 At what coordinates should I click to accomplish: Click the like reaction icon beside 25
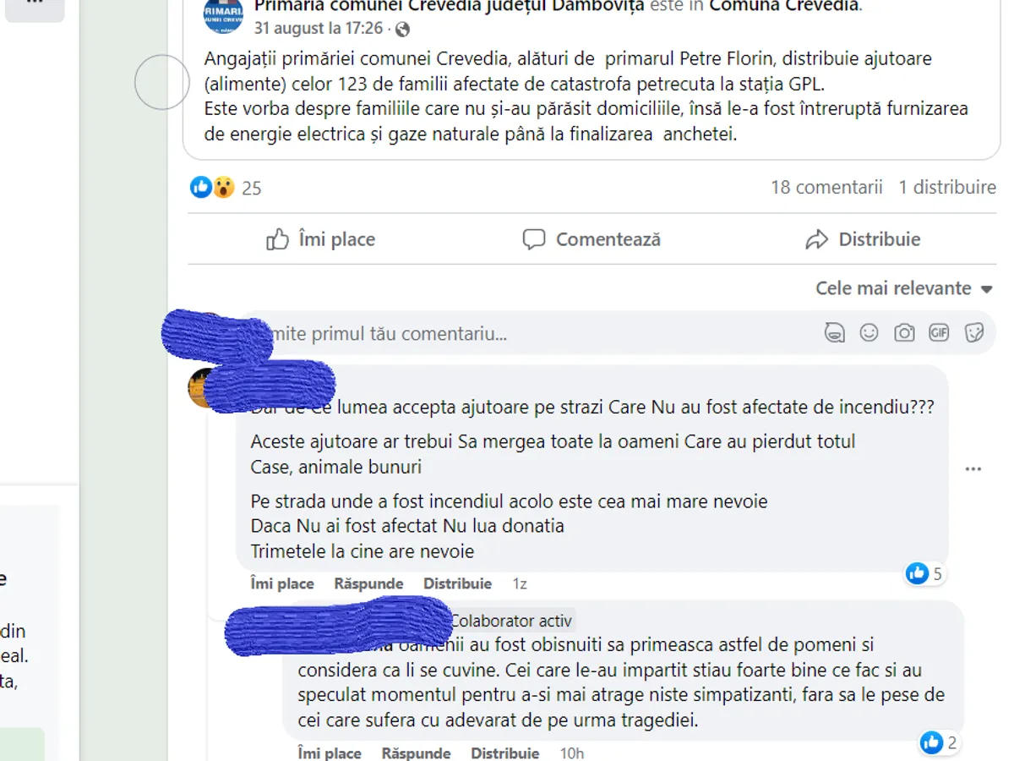[201, 187]
